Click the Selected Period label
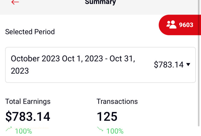The image size is (201, 136). pyautogui.click(x=30, y=32)
